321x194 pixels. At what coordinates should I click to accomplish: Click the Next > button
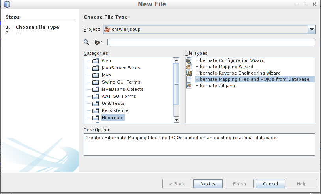[x=208, y=184]
